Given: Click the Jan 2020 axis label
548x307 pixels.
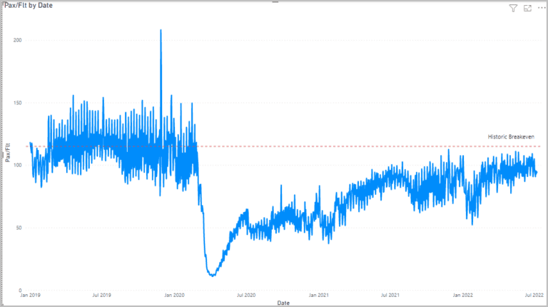Looking at the screenshot, I should (x=174, y=295).
